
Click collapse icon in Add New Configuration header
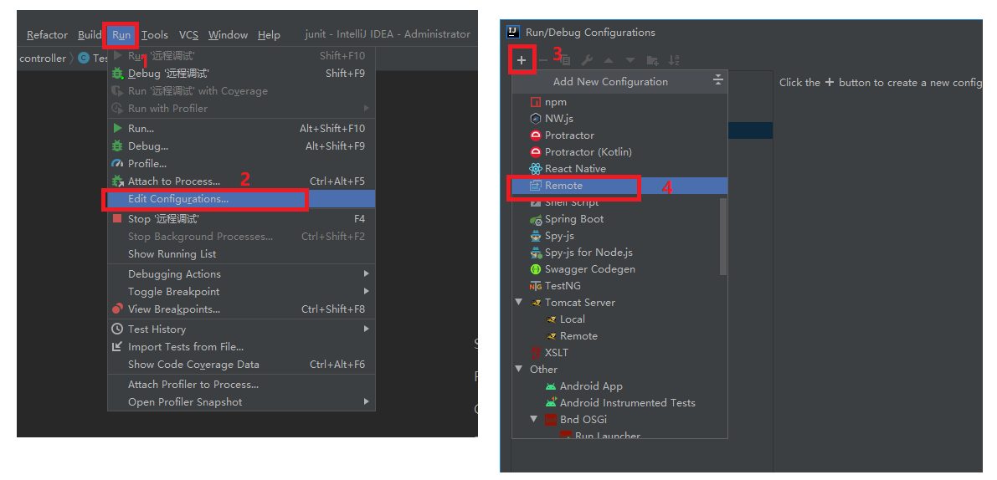coord(718,80)
